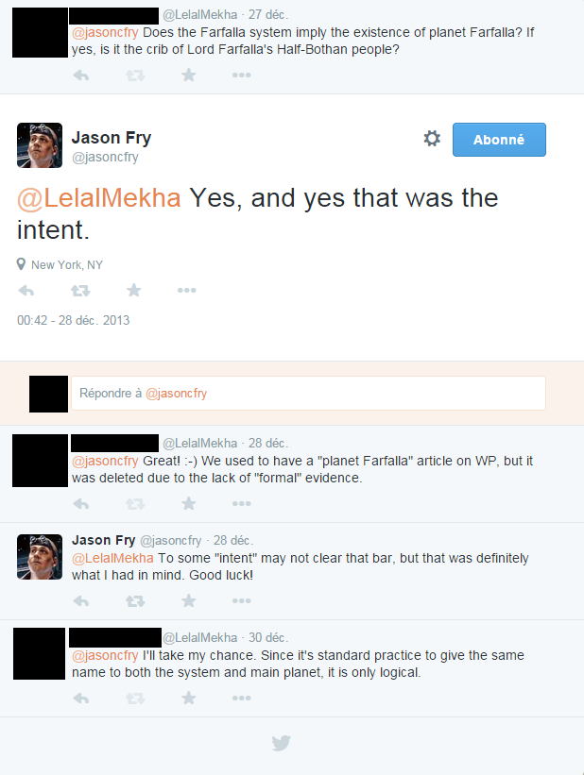Open more options on the main tweet
Image resolution: width=584 pixels, height=775 pixels.
click(x=187, y=291)
